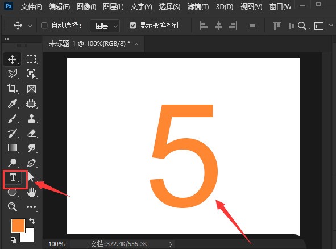Open the 文件(F) menu
Image resolution: width=336 pixels, height=249 pixels.
[x=31, y=7]
